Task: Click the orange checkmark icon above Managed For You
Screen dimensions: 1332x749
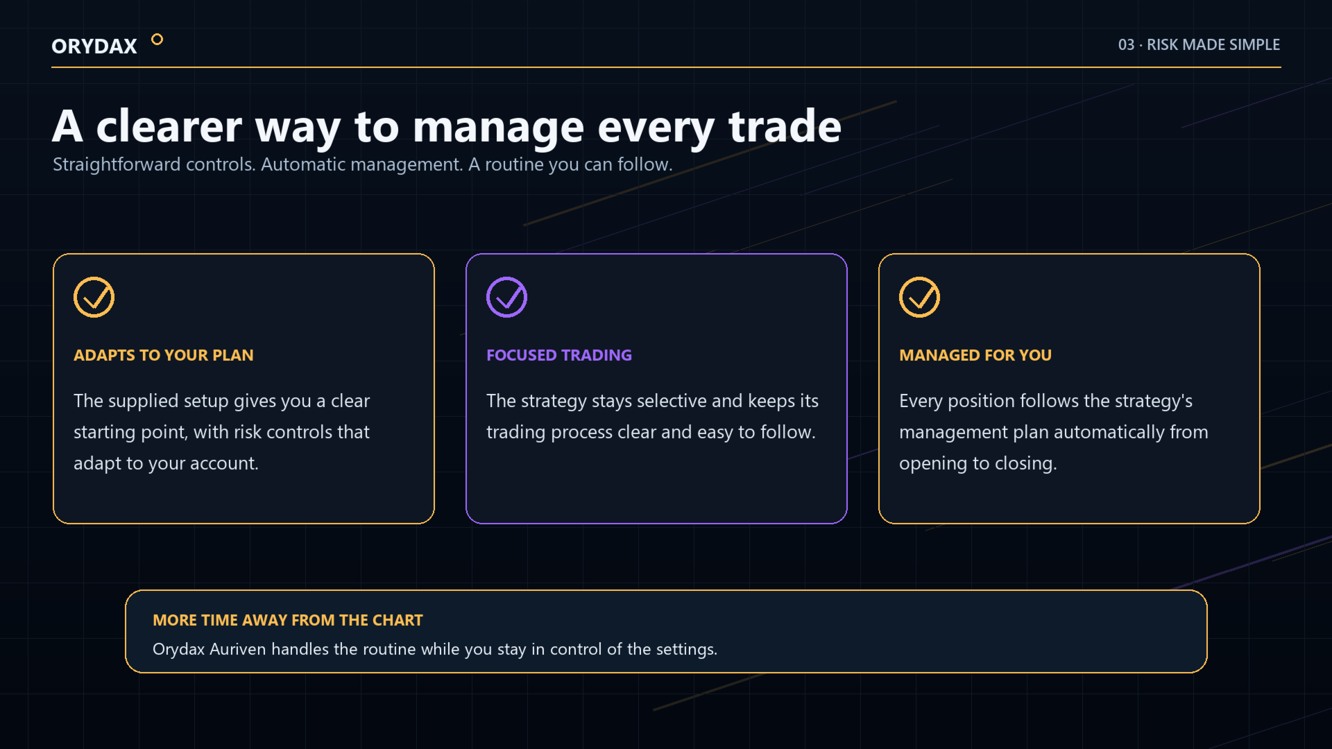Action: 919,298
